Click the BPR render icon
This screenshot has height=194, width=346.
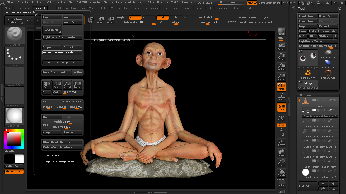[282, 31]
